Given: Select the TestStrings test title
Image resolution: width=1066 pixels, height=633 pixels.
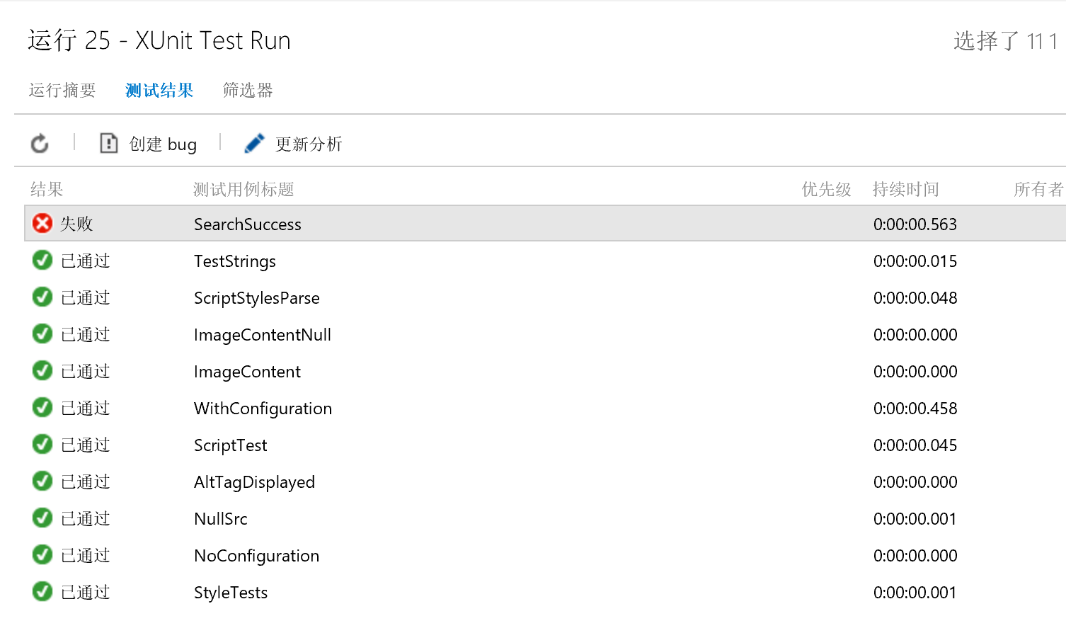Looking at the screenshot, I should click(x=235, y=261).
